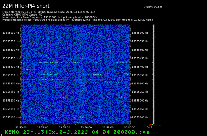207x136 pixels.
Task: Click the center of the blue waterfall spectrogram
Action: pos(75,75)
